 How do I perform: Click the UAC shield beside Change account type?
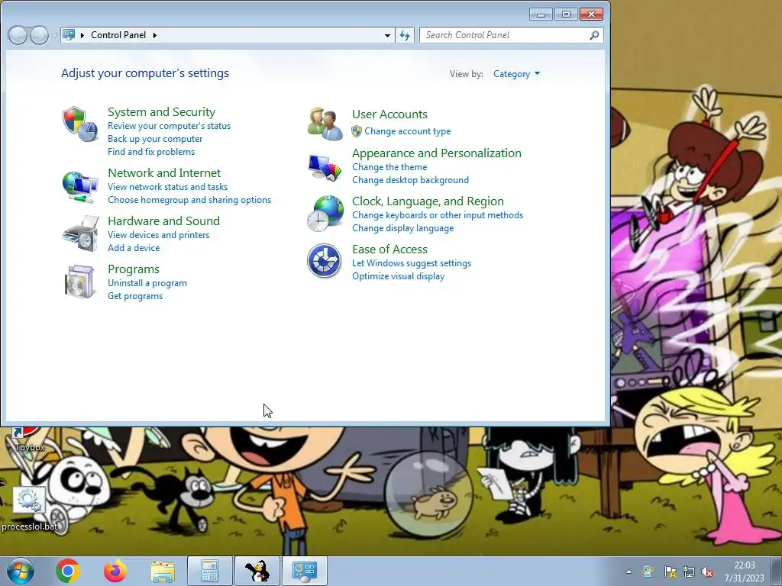[x=357, y=131]
